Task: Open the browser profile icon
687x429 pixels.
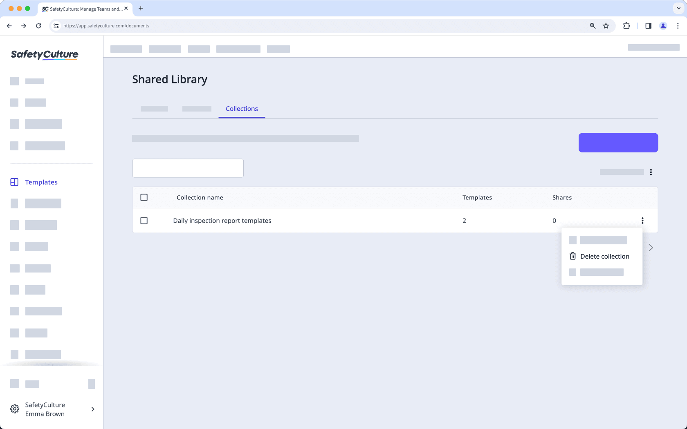Action: click(x=663, y=26)
